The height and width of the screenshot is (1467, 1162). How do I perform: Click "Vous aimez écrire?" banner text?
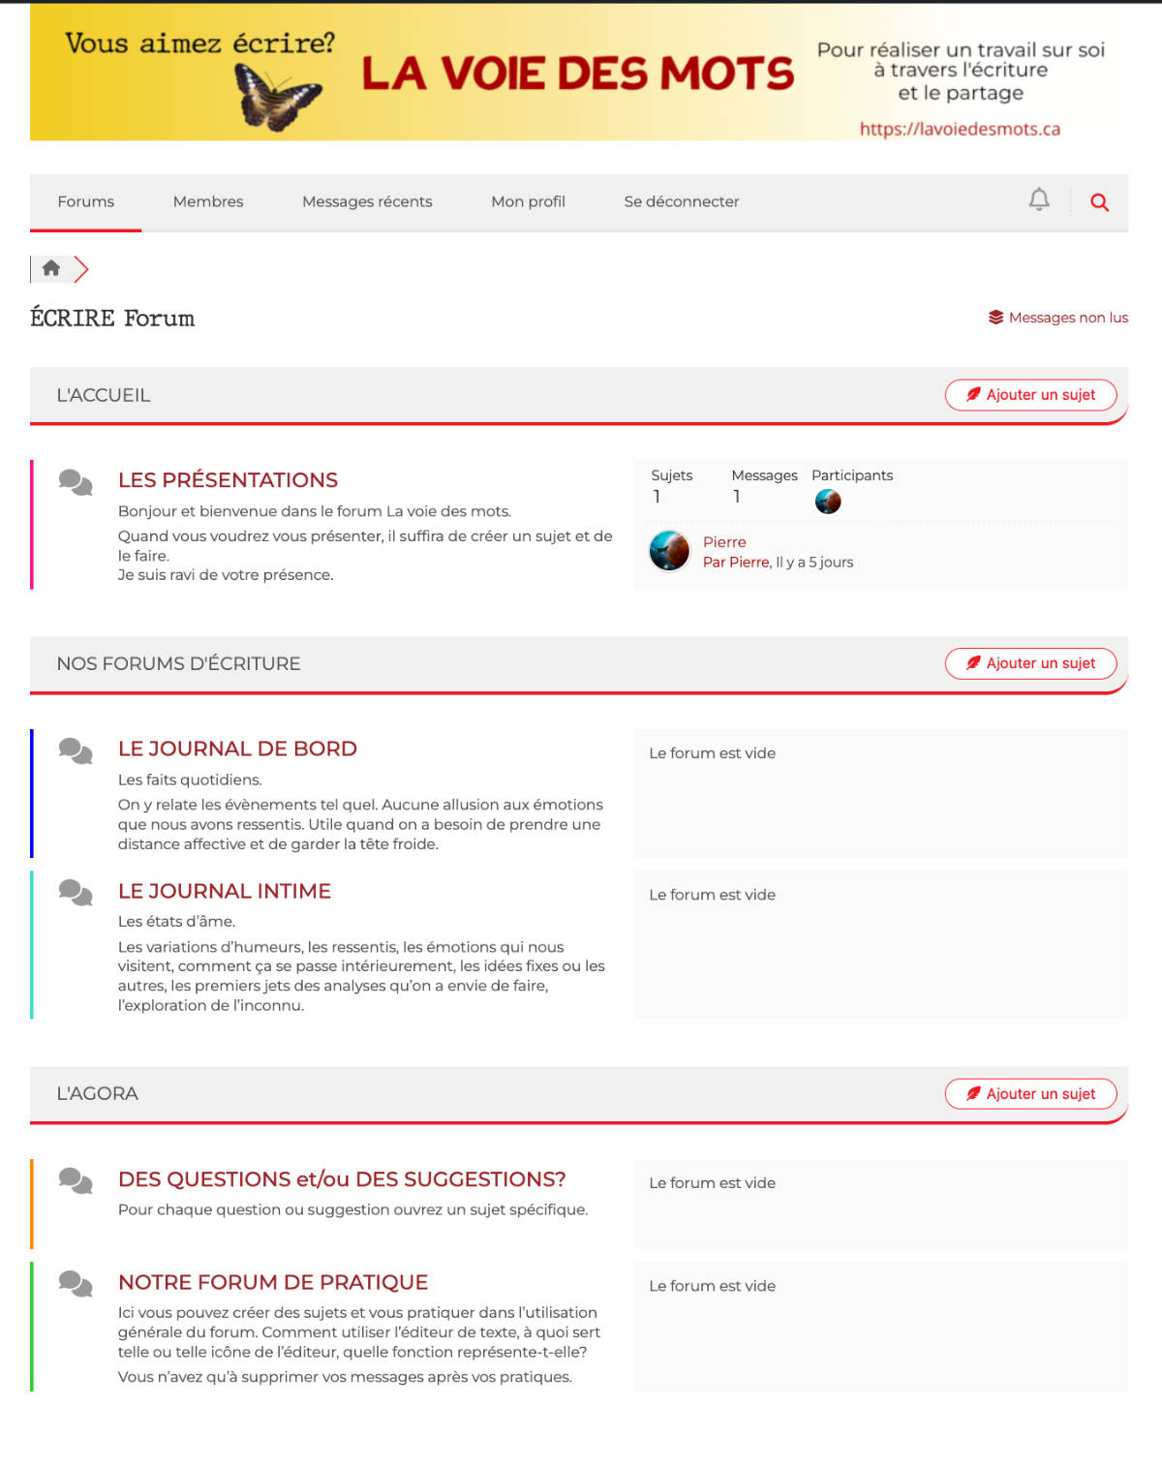point(200,43)
